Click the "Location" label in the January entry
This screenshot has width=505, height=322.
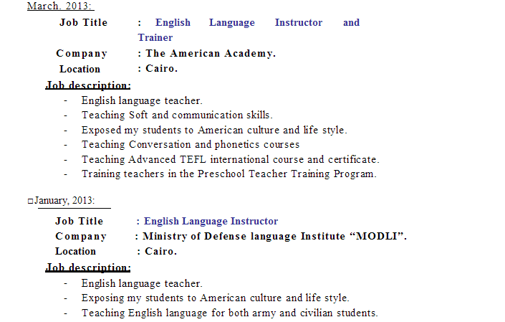point(75,252)
